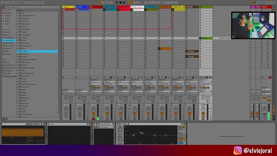
Task: Select Audio Effects browser category
Action: coord(9,40)
